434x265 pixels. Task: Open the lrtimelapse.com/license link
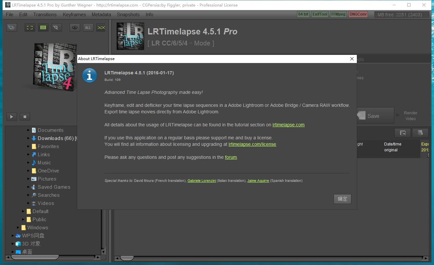pyautogui.click(x=252, y=144)
